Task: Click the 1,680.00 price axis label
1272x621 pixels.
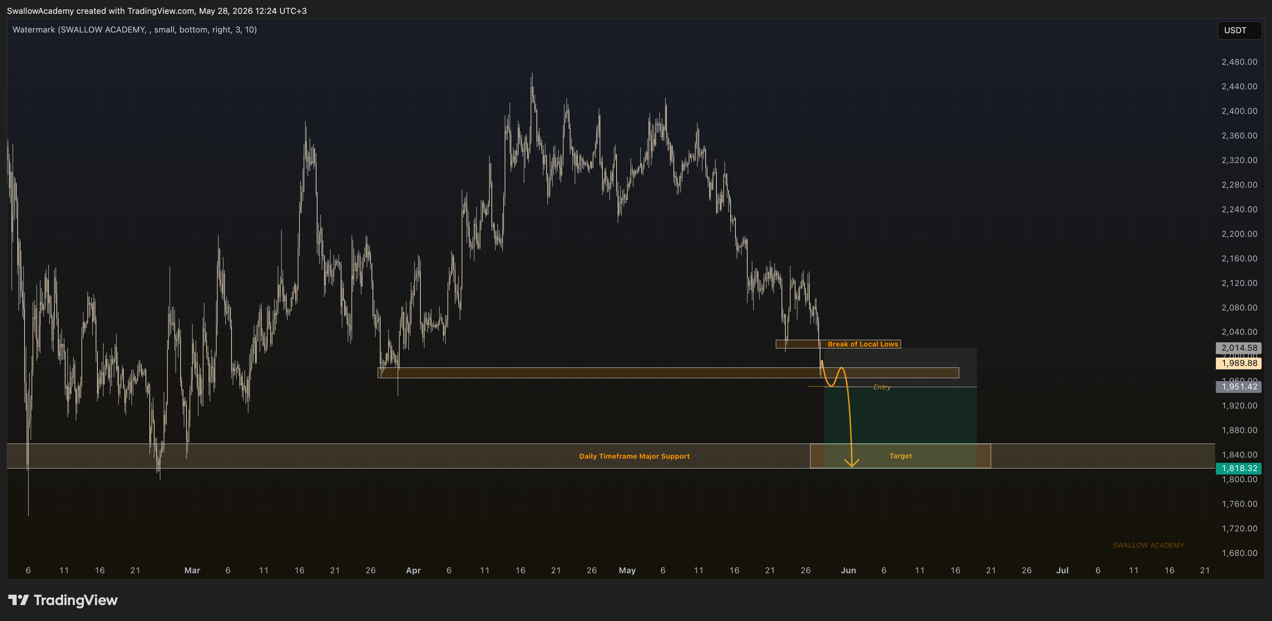Action: (x=1239, y=553)
